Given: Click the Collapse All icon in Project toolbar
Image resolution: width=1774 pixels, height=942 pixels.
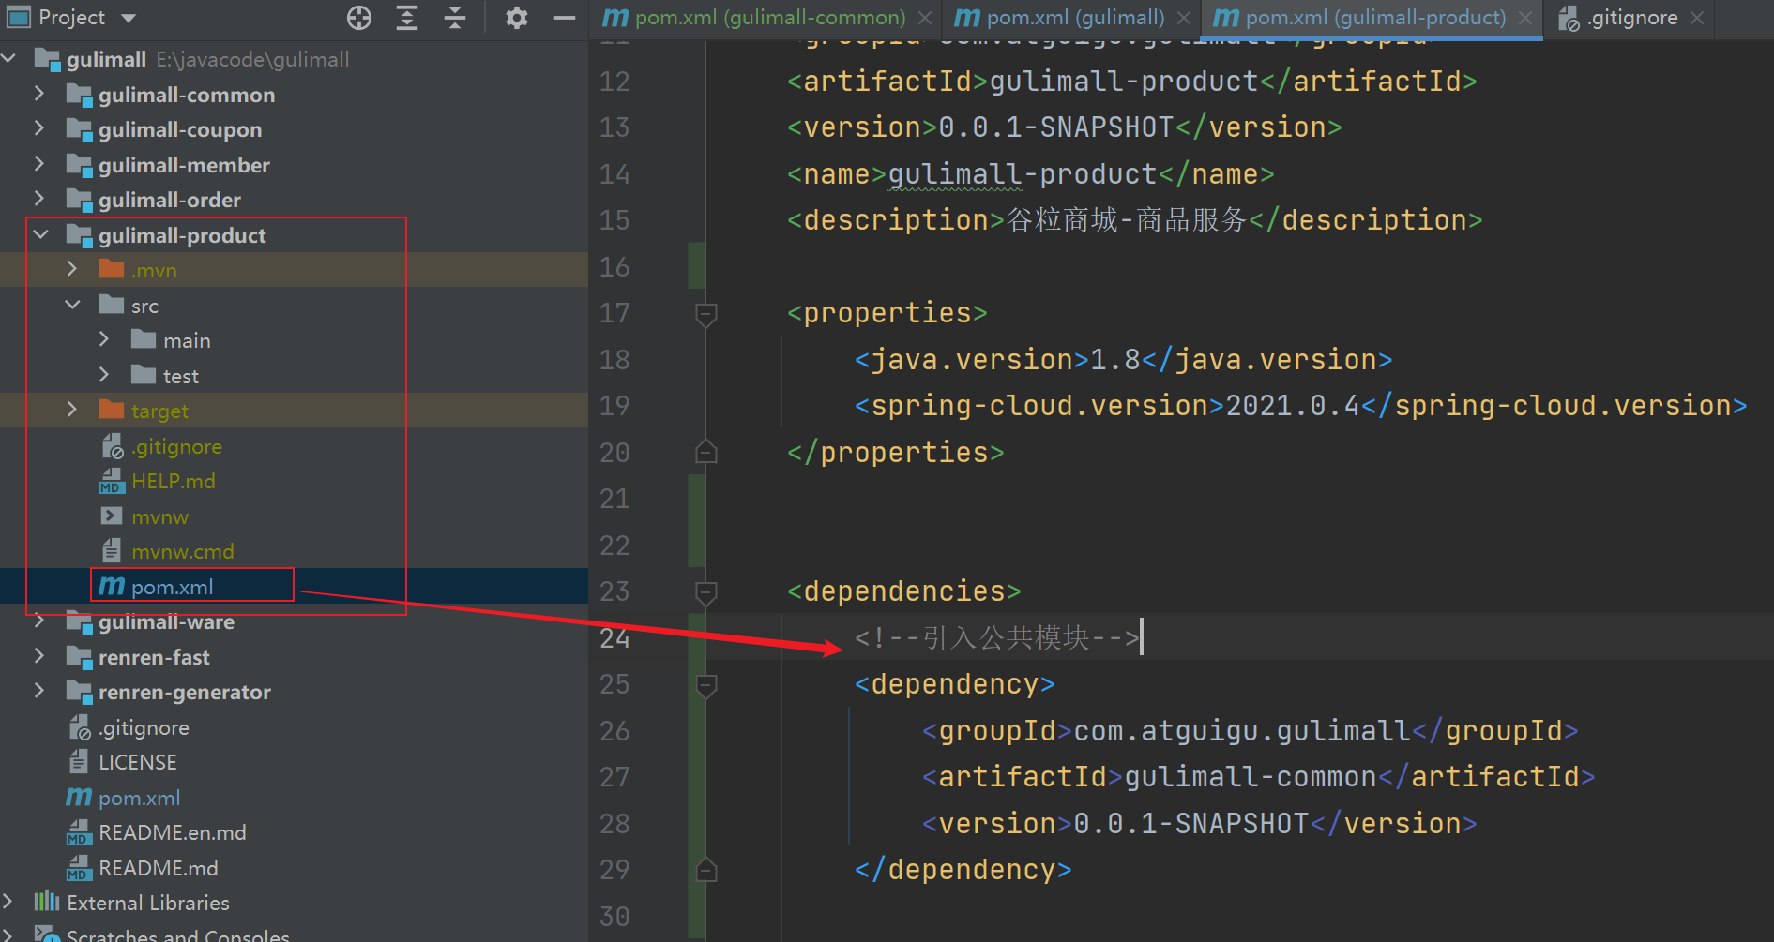Looking at the screenshot, I should (x=455, y=18).
